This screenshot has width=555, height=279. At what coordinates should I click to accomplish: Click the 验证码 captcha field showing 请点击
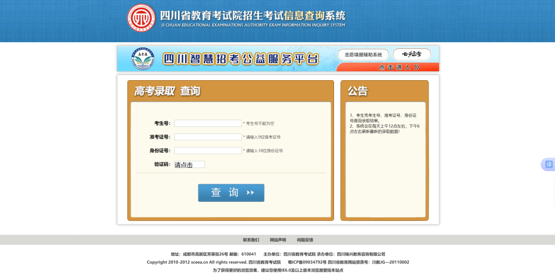pyautogui.click(x=189, y=164)
